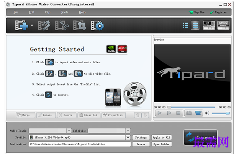Click the Rename button

click(46, 115)
